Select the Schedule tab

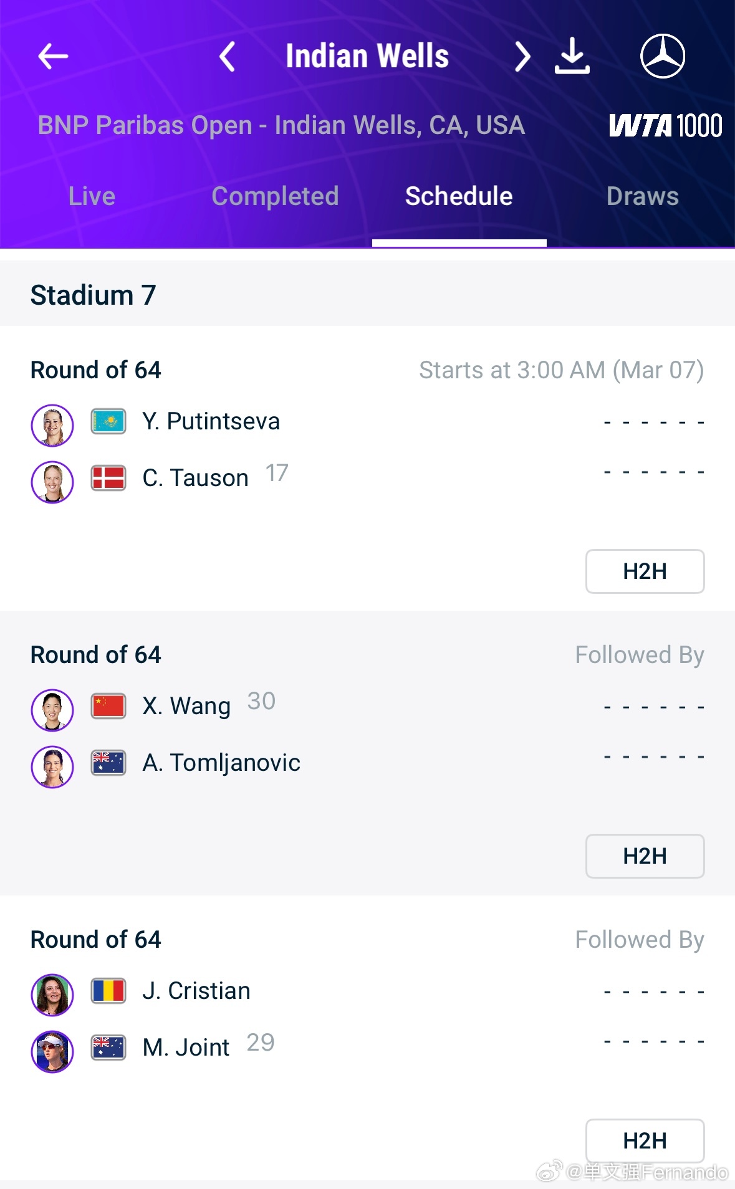tap(459, 196)
